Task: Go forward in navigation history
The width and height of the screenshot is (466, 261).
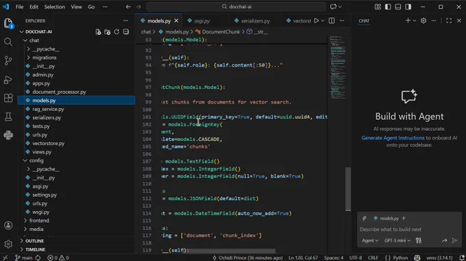Action: click(x=138, y=7)
